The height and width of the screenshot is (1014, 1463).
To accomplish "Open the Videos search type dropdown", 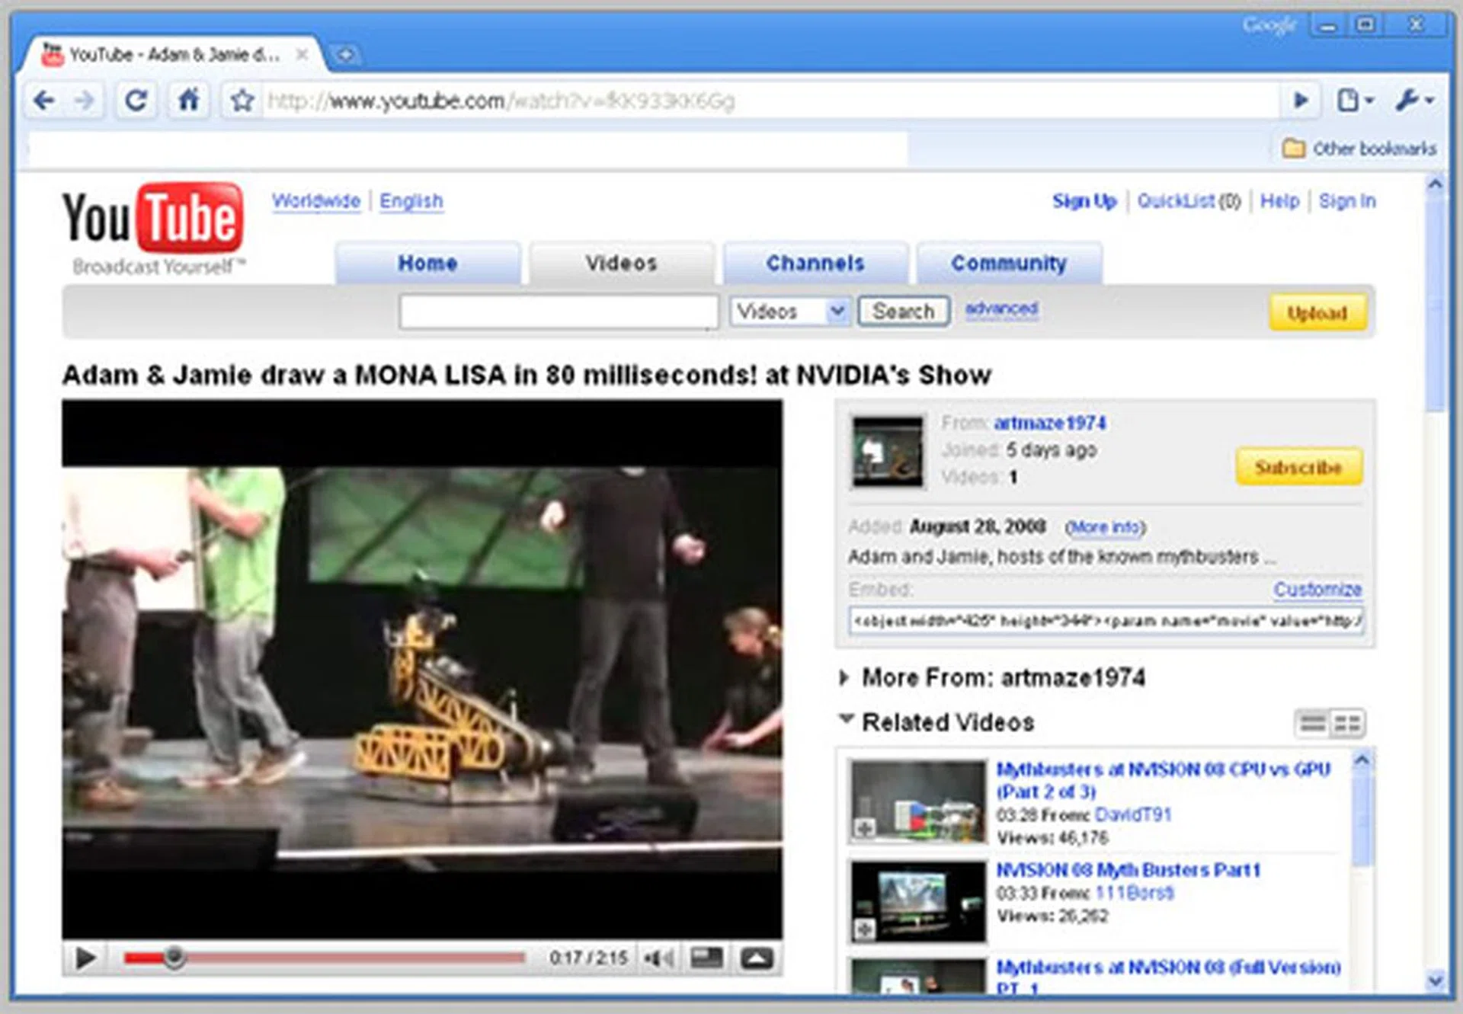I will tap(789, 312).
